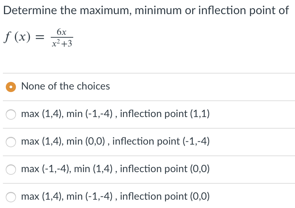Select the 'None of the choices' radio button
The height and width of the screenshot is (208, 295).
click(x=11, y=87)
